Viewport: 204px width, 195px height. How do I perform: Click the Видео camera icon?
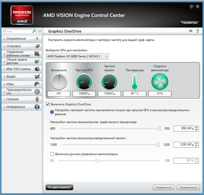pos(37,77)
